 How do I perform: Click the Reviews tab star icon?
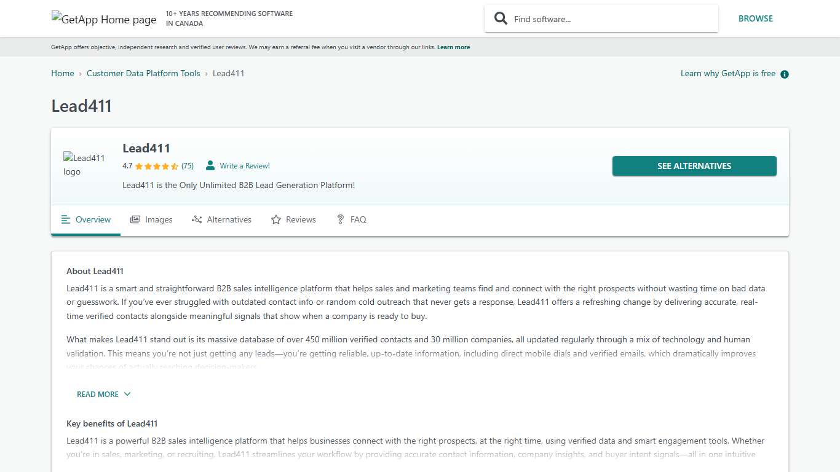[276, 219]
